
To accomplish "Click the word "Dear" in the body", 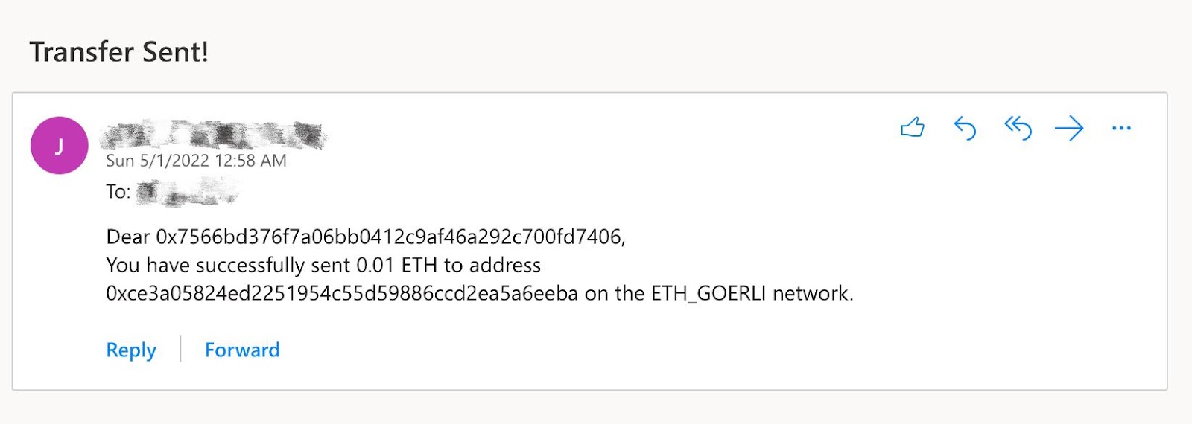I will pos(128,237).
